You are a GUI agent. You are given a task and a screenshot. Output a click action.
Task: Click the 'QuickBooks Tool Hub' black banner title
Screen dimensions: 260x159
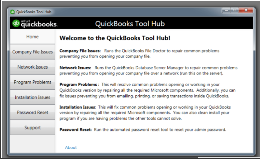coord(130,24)
